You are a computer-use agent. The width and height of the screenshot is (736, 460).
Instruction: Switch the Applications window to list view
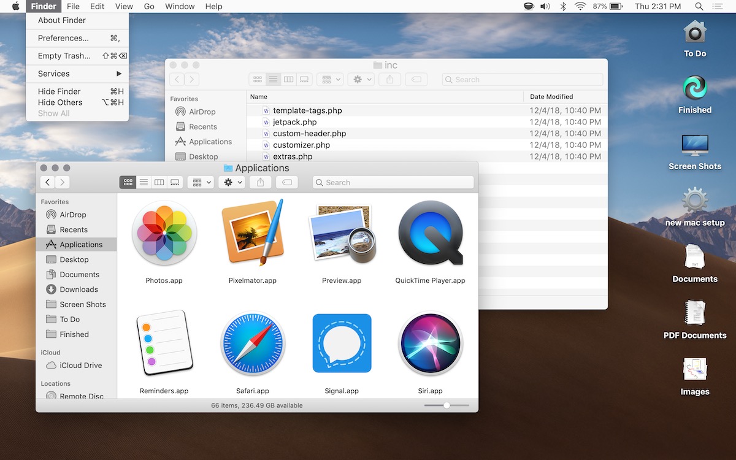144,182
